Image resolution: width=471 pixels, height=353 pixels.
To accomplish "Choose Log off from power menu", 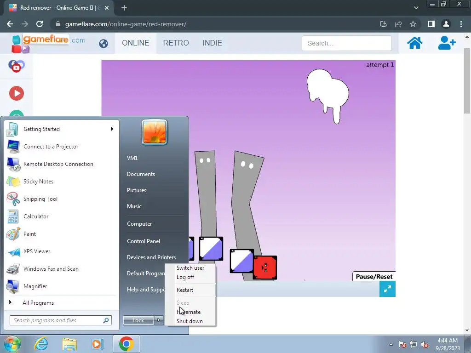I will [x=185, y=277].
